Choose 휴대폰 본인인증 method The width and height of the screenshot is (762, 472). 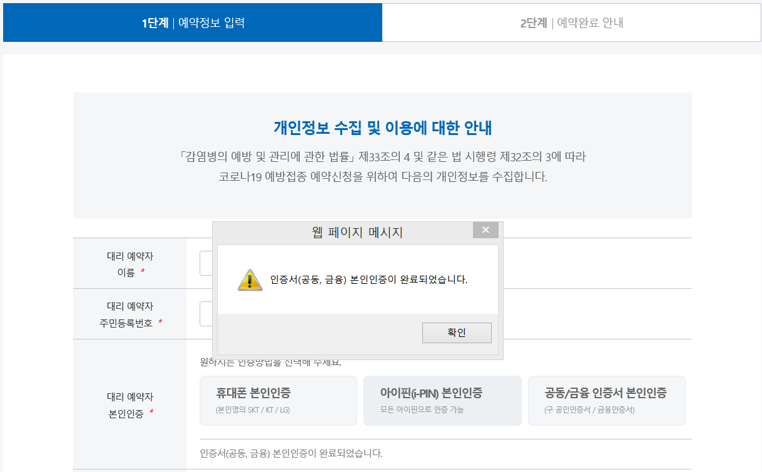pyautogui.click(x=278, y=401)
